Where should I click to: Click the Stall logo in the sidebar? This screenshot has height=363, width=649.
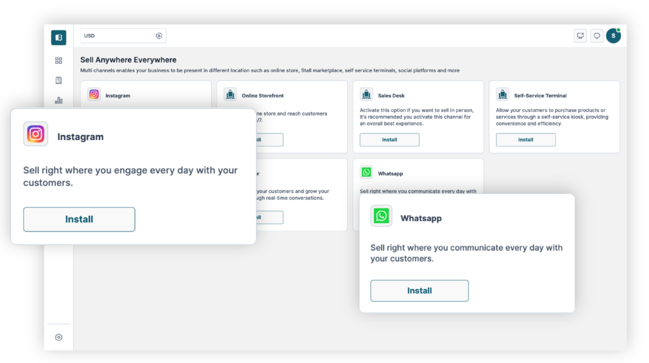coord(58,37)
